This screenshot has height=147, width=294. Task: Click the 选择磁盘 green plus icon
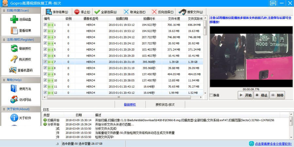point(14,20)
